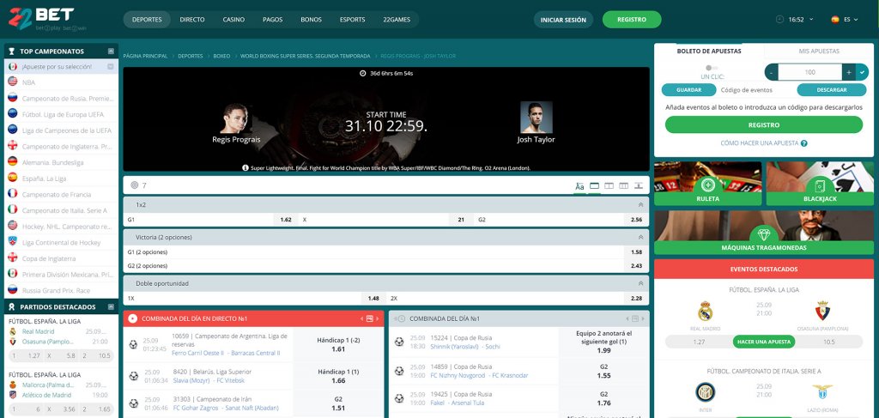
Task: Click the stake amount field showing 100
Action: tap(810, 72)
